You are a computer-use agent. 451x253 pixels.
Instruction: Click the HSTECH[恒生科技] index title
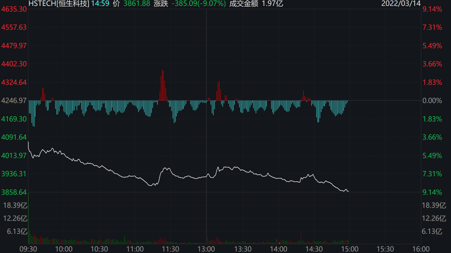(59, 3)
